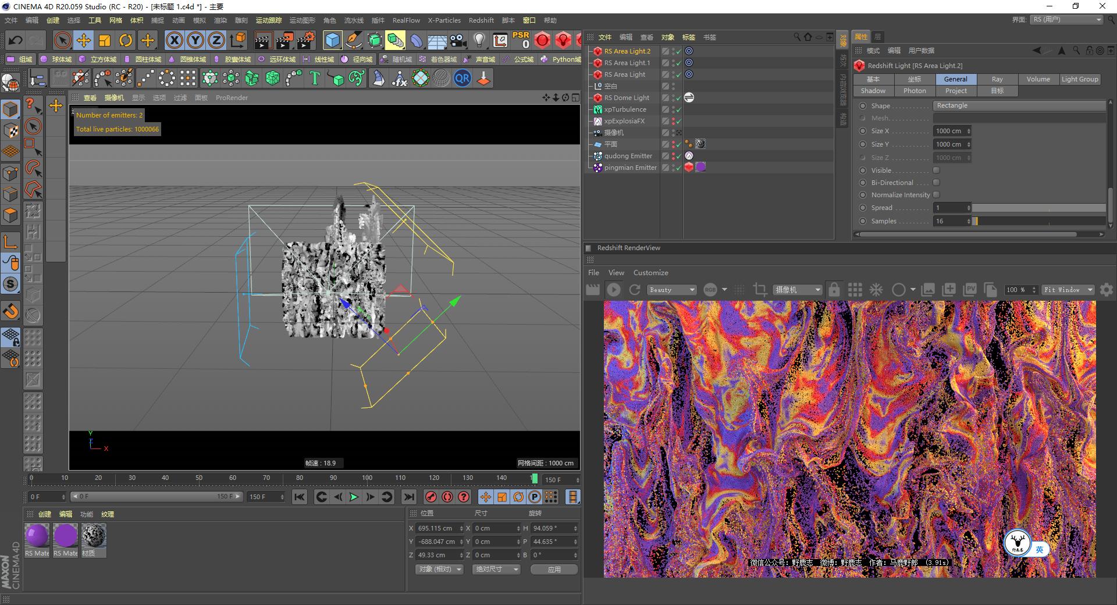Enable the Bi-Directional checkbox
The image size is (1117, 605).
(937, 182)
